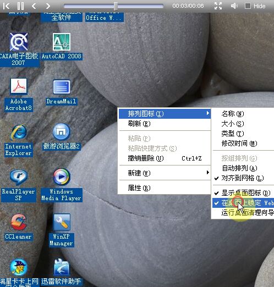Arrange icons by 修改时间(M)

(243, 143)
